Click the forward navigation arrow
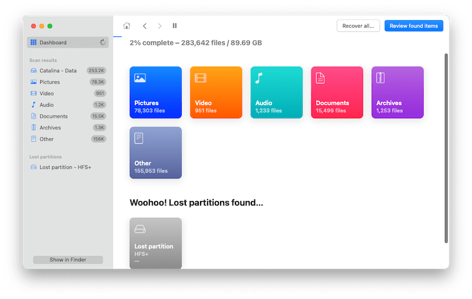 coord(159,26)
